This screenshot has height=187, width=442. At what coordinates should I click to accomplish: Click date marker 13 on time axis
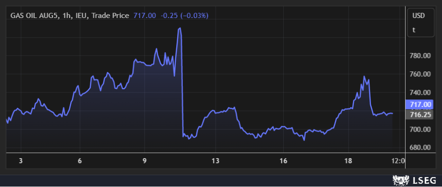(216, 161)
